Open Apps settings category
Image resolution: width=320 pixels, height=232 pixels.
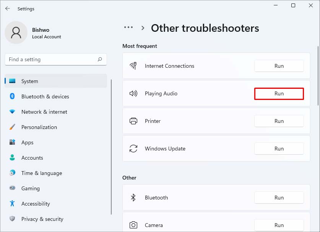click(x=56, y=142)
